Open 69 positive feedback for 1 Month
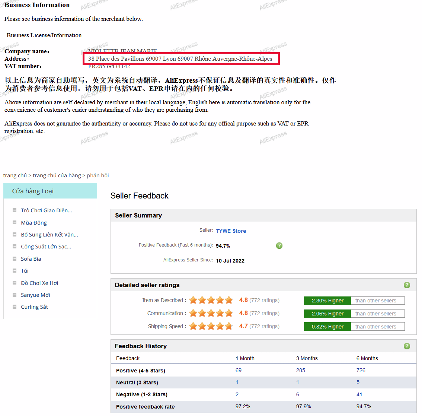This screenshot has height=416, width=422. 239,370
